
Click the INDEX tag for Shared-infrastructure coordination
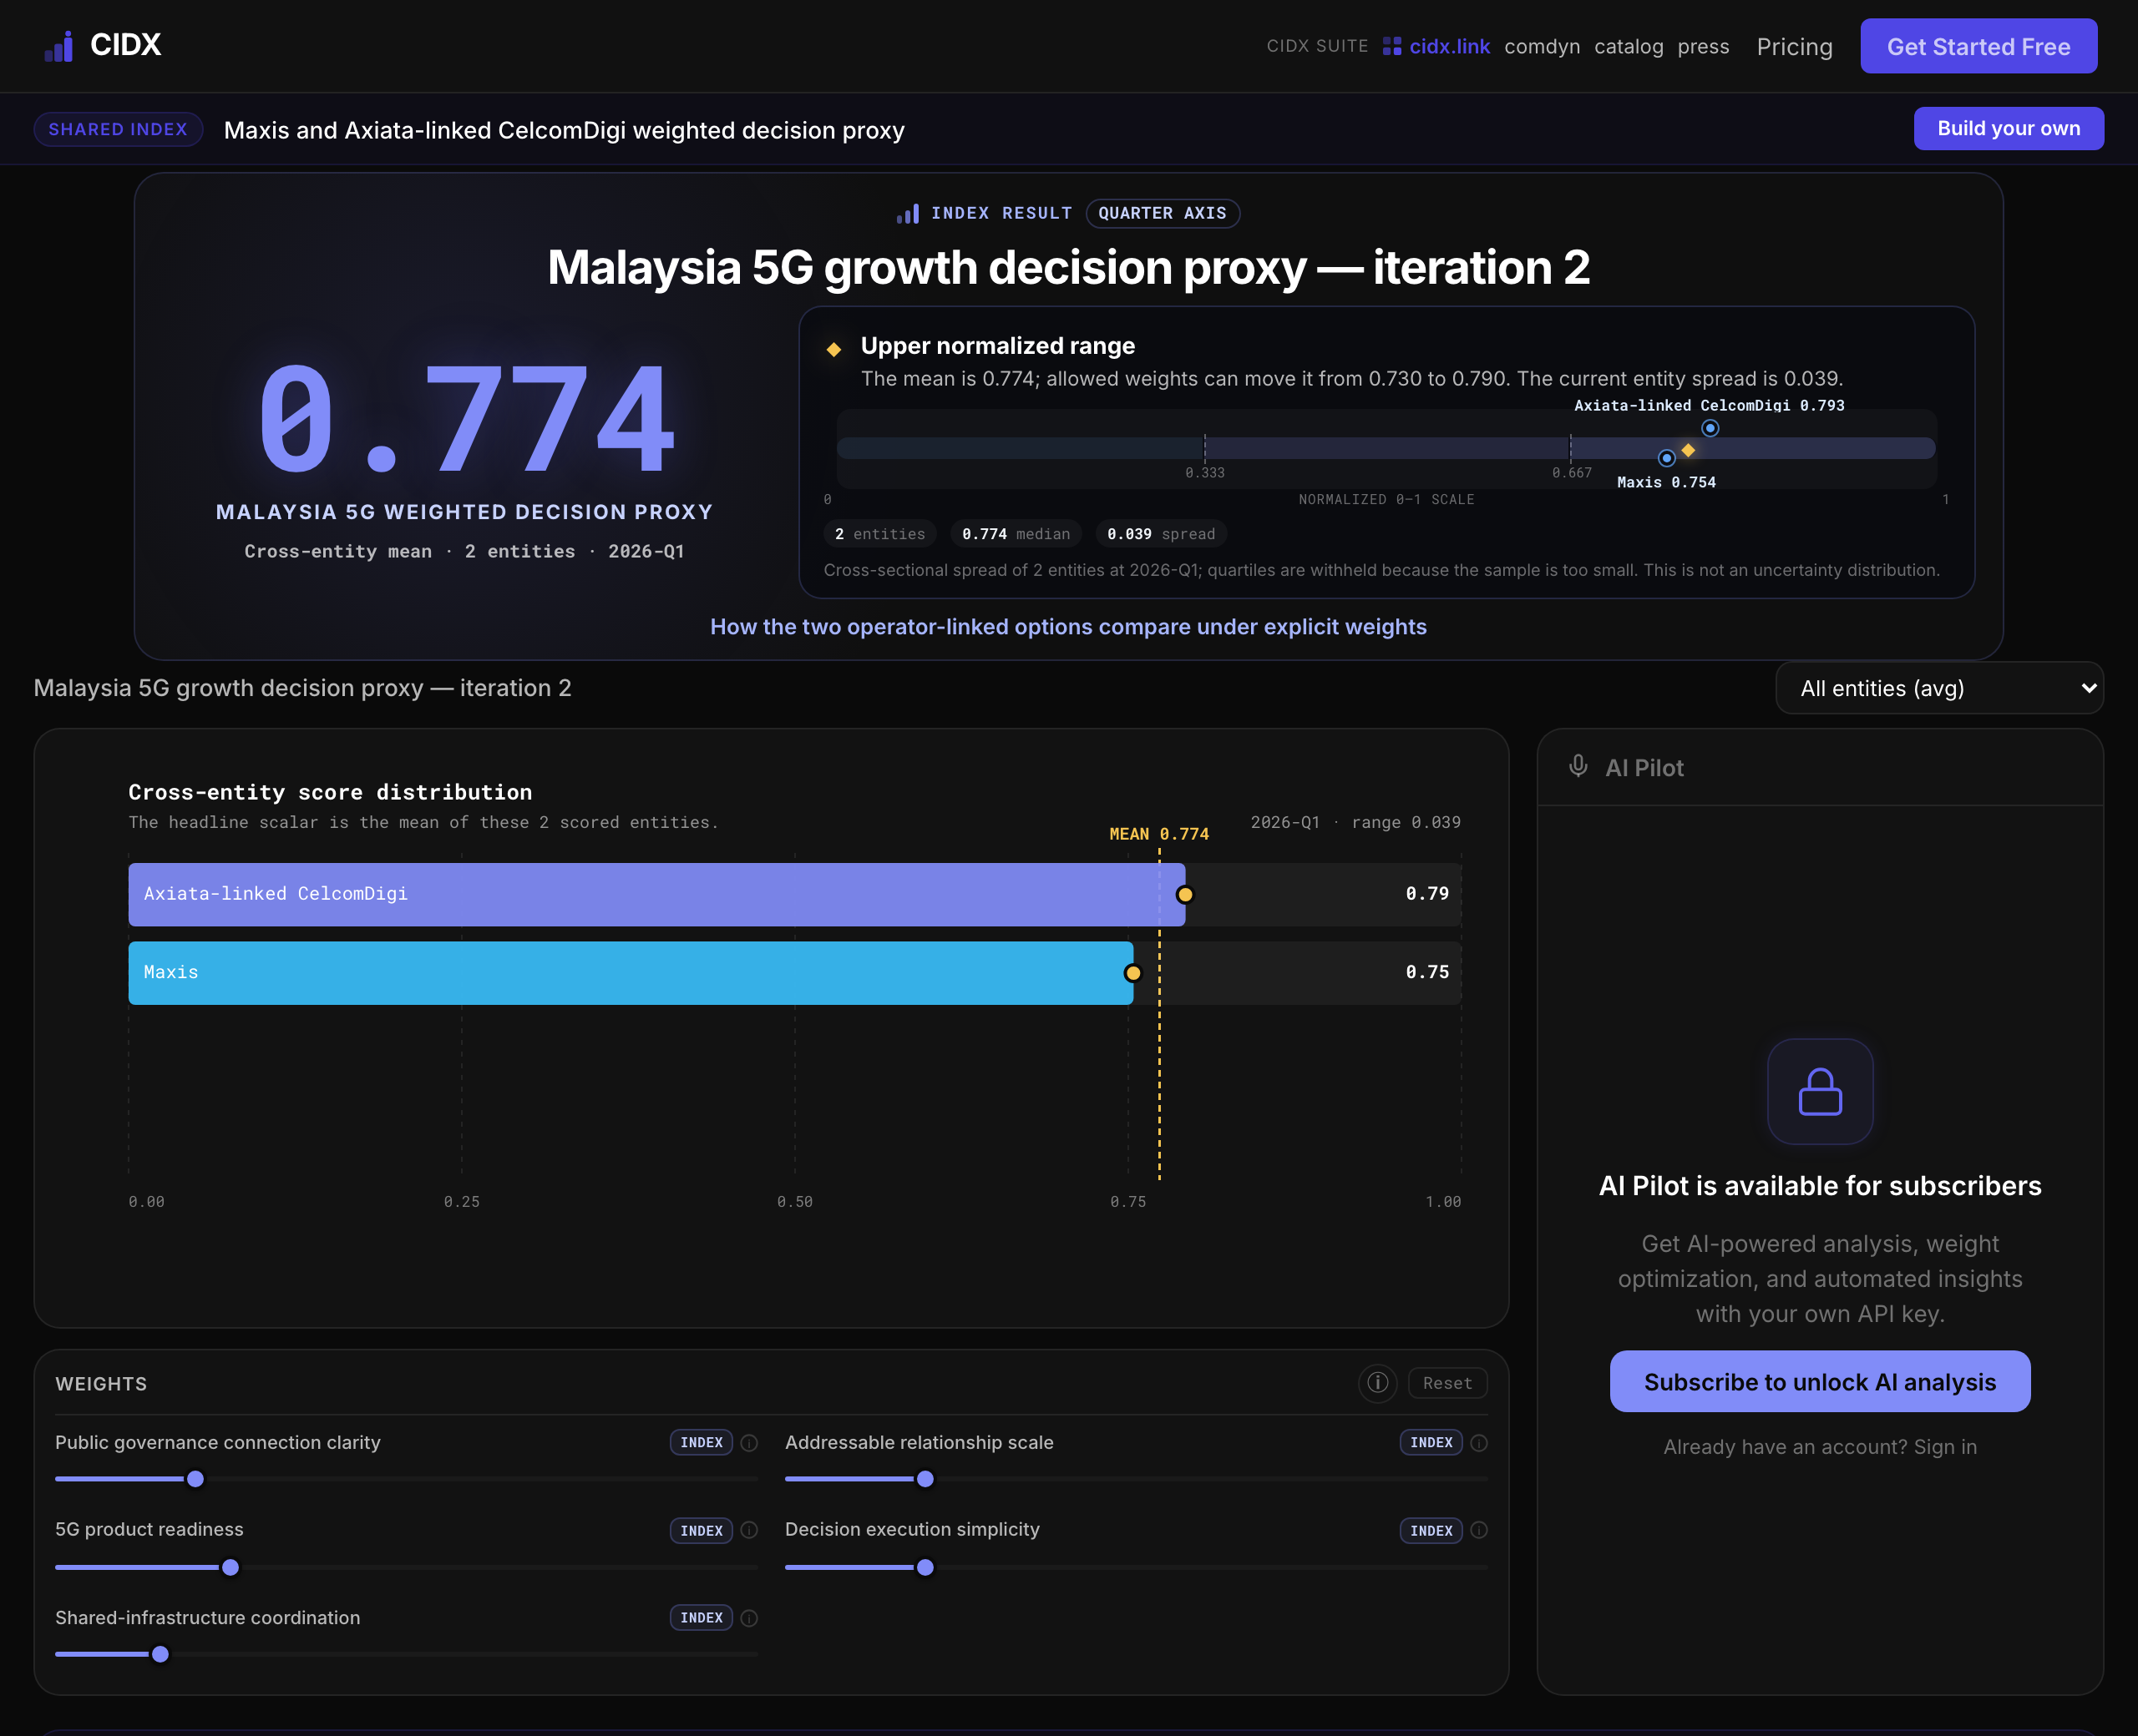pos(702,1617)
